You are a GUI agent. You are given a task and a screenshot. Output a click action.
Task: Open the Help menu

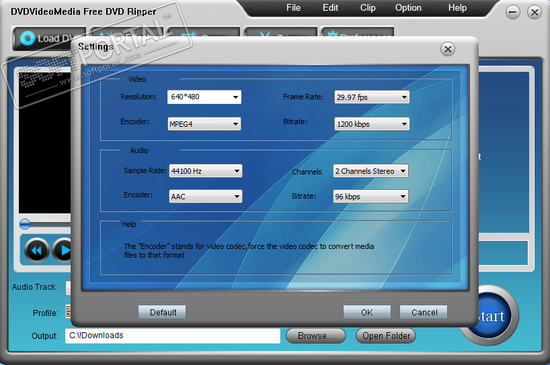pos(457,7)
